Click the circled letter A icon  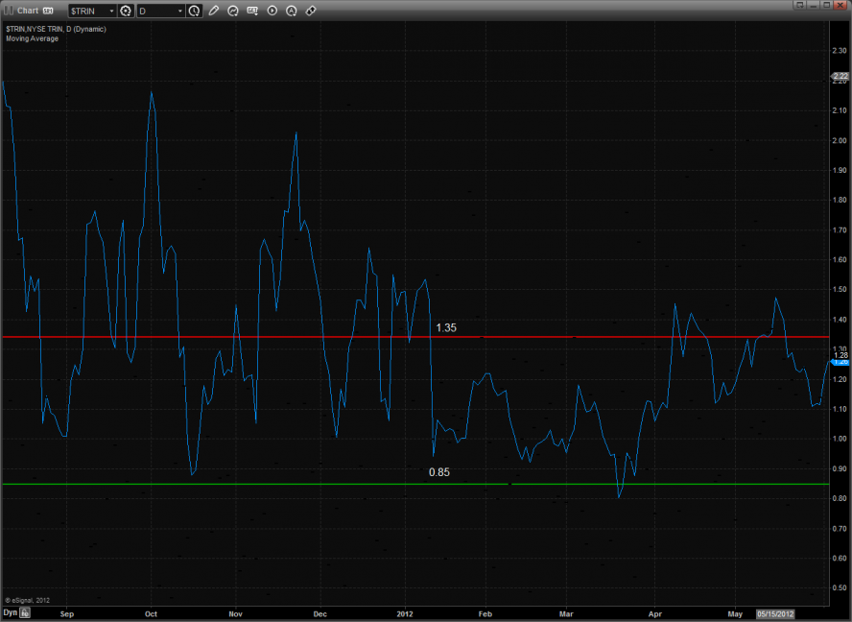(291, 11)
